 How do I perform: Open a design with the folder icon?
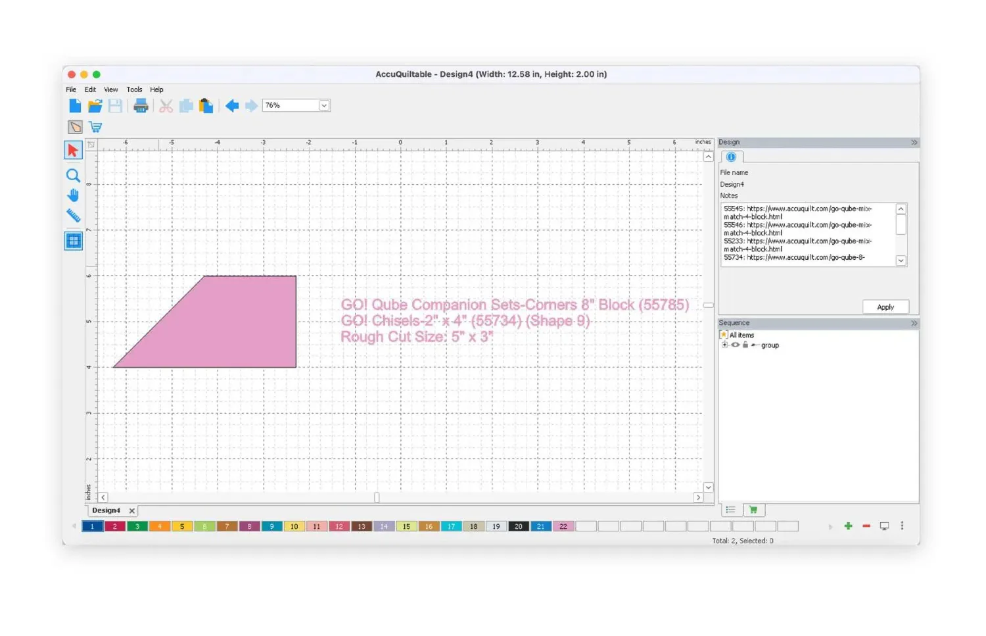95,106
